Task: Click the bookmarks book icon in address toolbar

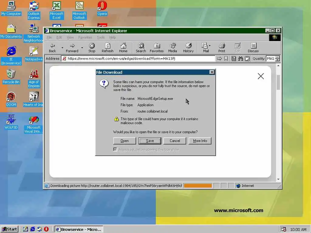Action: (x=234, y=59)
